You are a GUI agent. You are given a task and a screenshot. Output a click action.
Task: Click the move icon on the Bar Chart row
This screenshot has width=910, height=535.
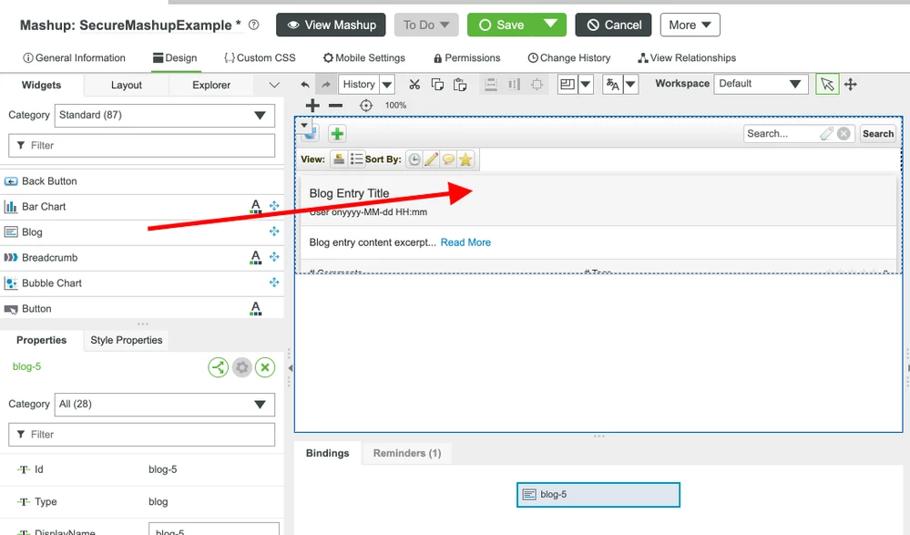[x=274, y=206]
